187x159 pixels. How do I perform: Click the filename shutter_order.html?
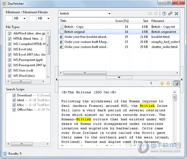pos(165,47)
